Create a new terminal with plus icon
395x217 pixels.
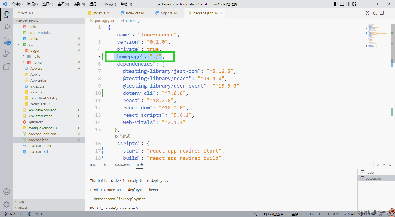tap(373, 165)
